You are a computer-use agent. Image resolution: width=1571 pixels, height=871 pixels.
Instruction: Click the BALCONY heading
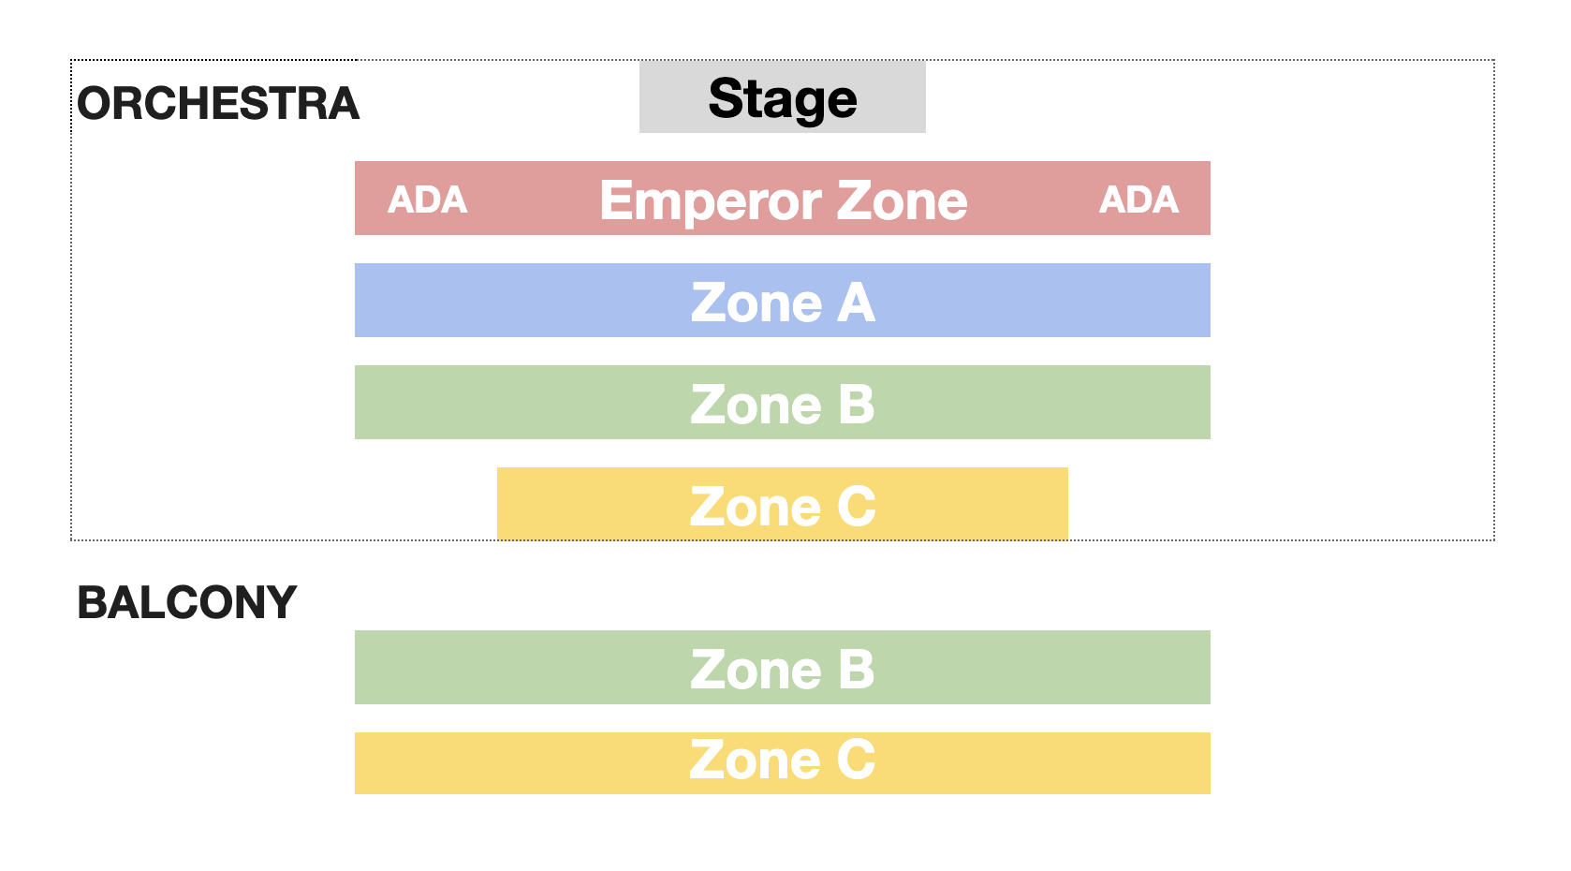pyautogui.click(x=186, y=602)
